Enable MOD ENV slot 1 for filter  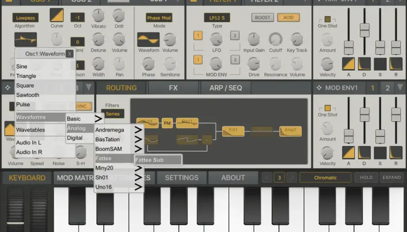(x=198, y=60)
